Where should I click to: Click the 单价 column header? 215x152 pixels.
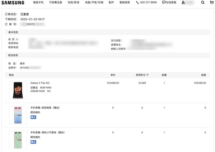[113, 75]
